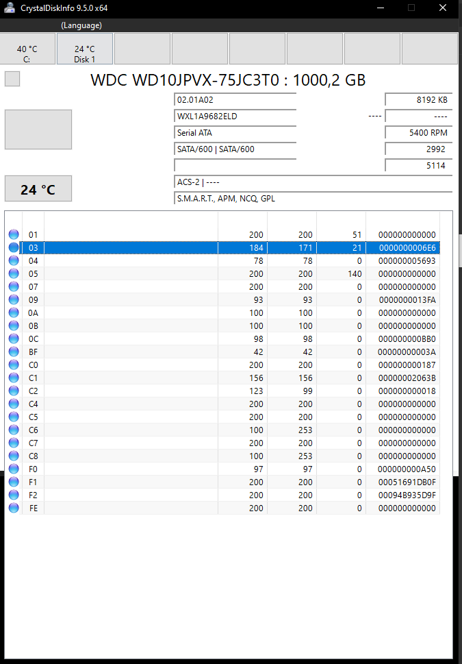This screenshot has height=664, width=462.
Task: Switch to the C: disk tab at 40 °C
Action: [27, 49]
